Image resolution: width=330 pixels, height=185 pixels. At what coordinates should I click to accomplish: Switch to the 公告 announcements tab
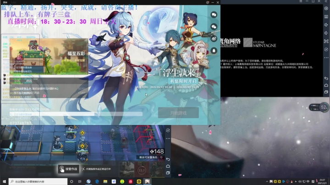click(17, 81)
